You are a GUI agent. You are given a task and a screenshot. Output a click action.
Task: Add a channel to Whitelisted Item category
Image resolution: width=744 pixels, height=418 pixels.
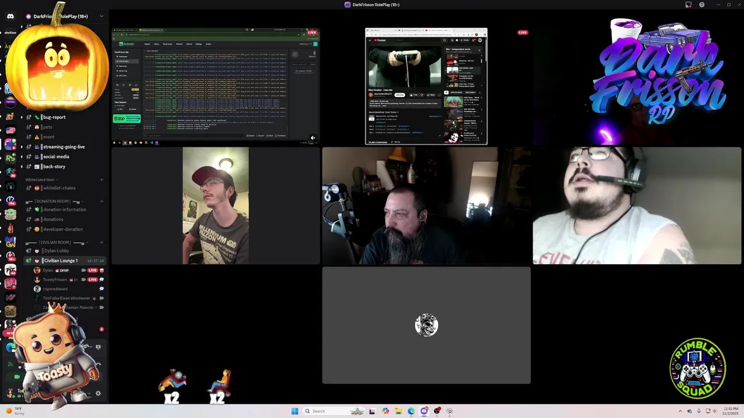pos(102,180)
